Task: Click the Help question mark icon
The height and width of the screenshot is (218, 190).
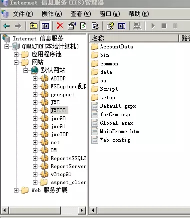Action: click(x=110, y=26)
